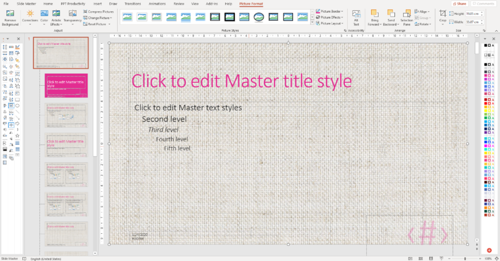
Task: Increase Height with the up stepper
Action: [482, 12]
